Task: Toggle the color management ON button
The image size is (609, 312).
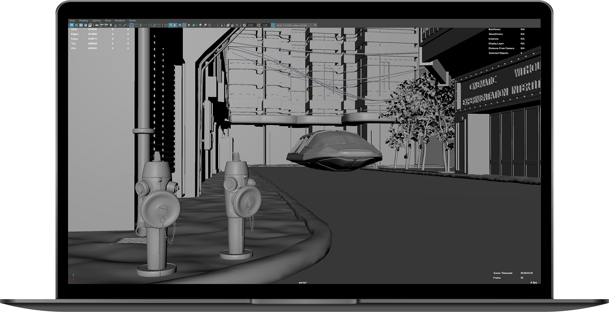Action: [273, 25]
